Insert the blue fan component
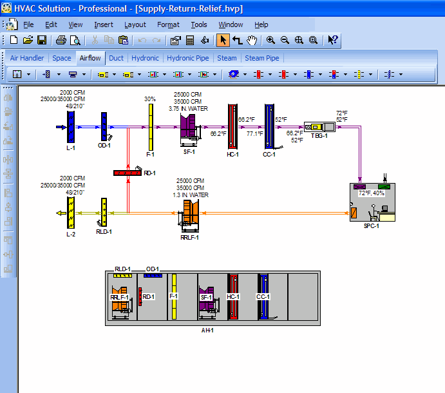 coord(234,74)
